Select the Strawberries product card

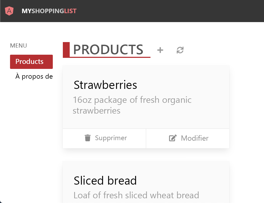coord(146,97)
